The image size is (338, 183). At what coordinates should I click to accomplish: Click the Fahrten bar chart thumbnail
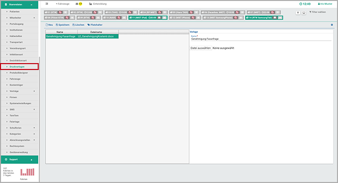tap(27, 172)
